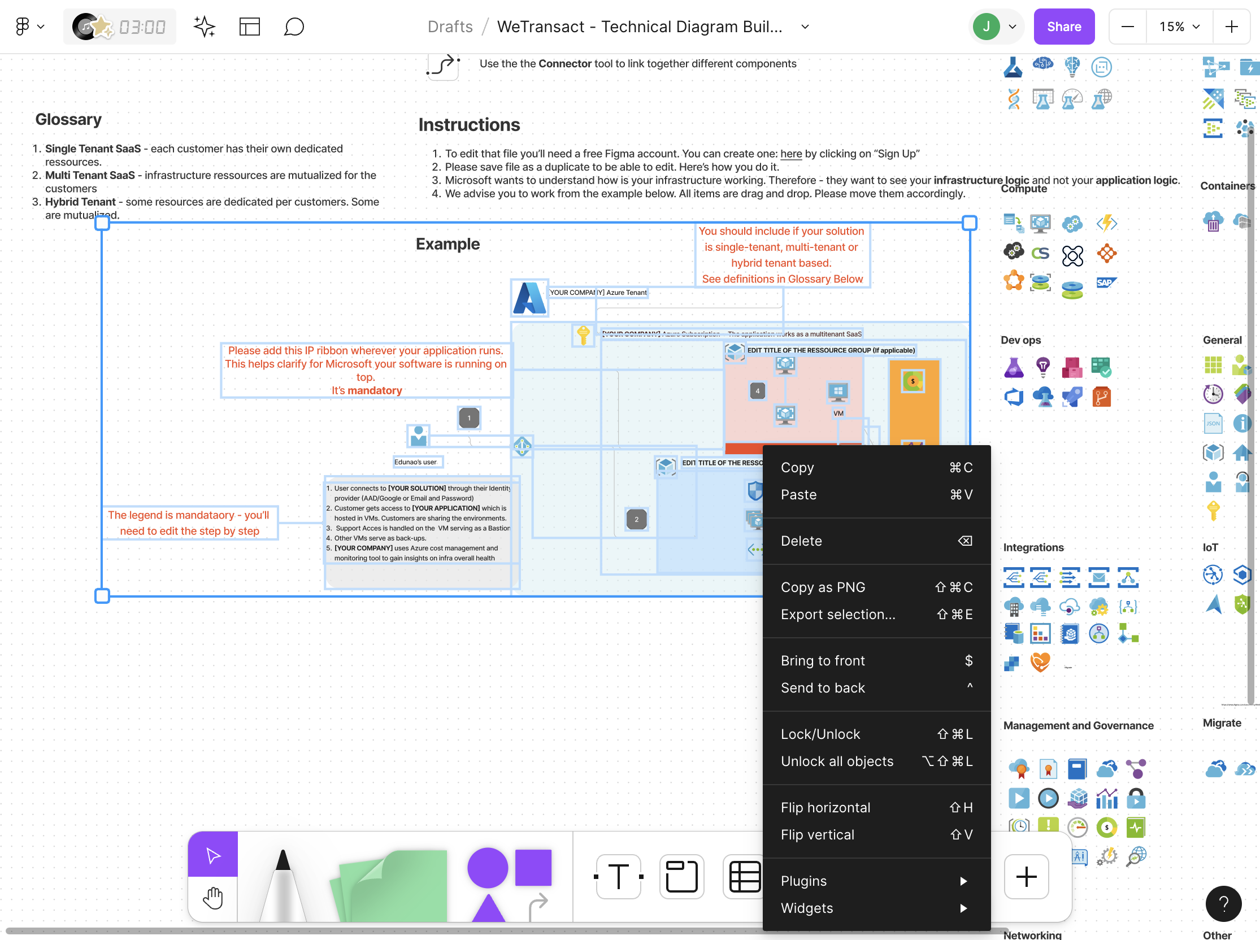Image resolution: width=1260 pixels, height=940 pixels.
Task: Click the WeTransact file title
Action: pyautogui.click(x=640, y=26)
